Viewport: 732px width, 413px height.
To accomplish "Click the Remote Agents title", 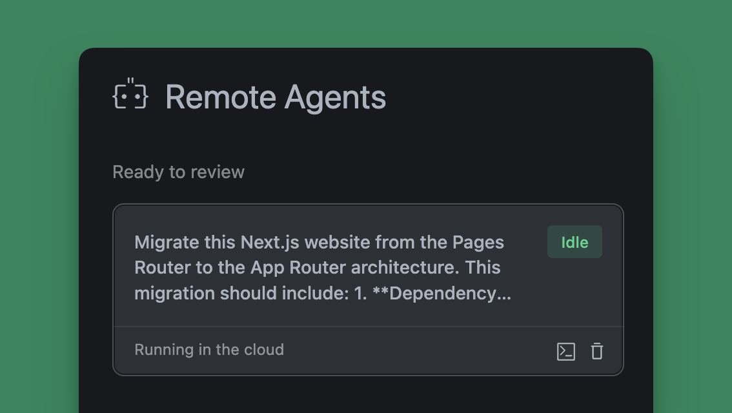I will pos(276,97).
